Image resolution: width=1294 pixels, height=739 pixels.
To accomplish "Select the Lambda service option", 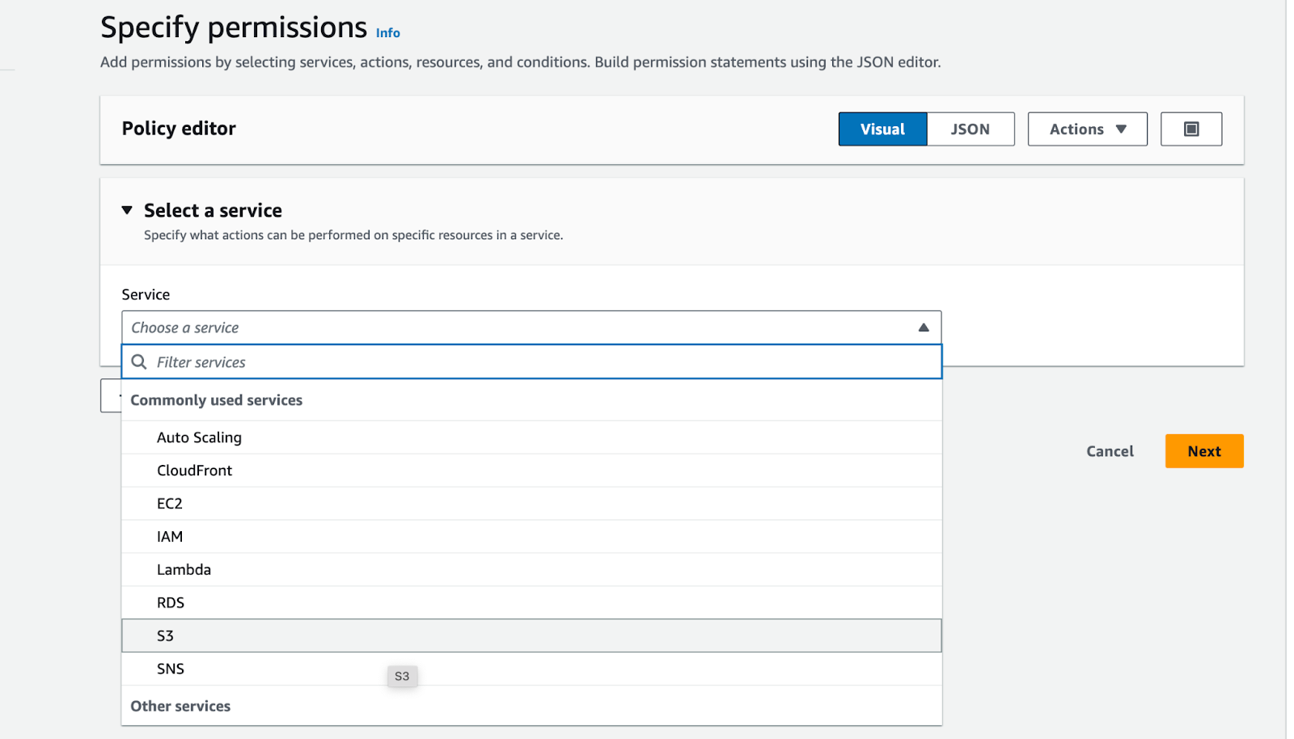I will (184, 570).
